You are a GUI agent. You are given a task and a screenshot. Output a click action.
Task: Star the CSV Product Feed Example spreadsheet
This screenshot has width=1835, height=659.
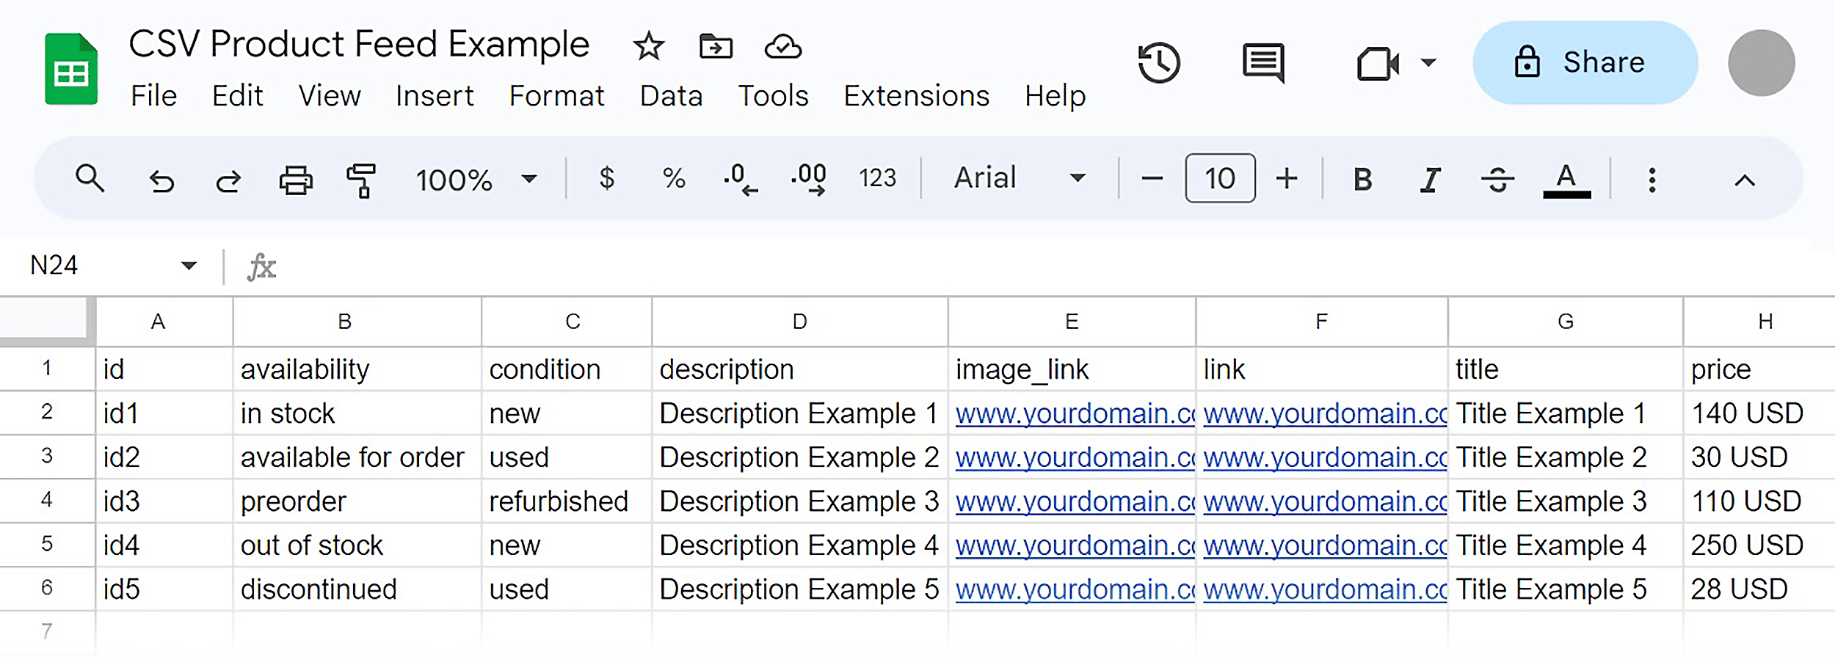point(648,45)
